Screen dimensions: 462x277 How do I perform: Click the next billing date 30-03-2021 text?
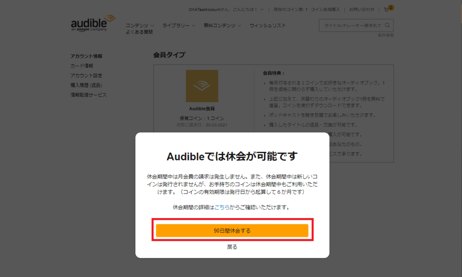point(202,125)
